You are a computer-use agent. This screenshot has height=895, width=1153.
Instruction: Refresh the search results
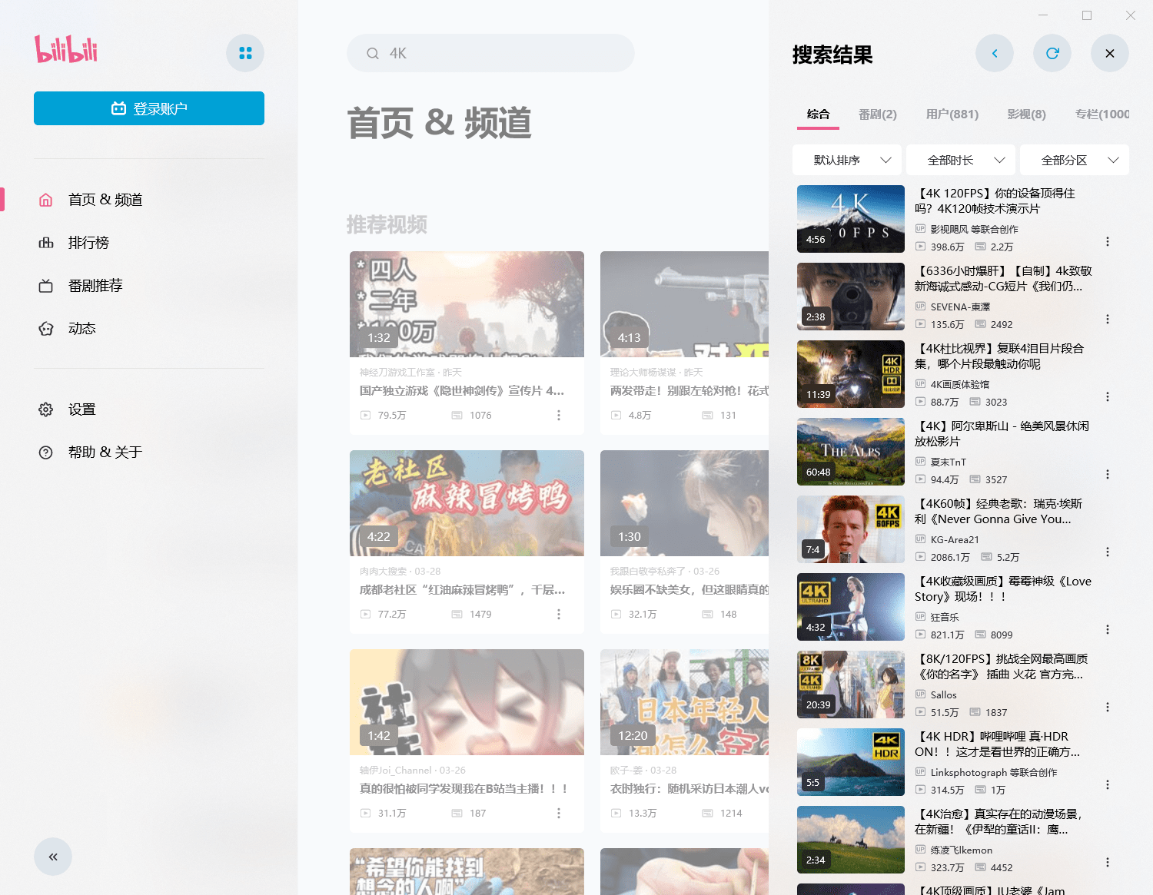click(1052, 53)
